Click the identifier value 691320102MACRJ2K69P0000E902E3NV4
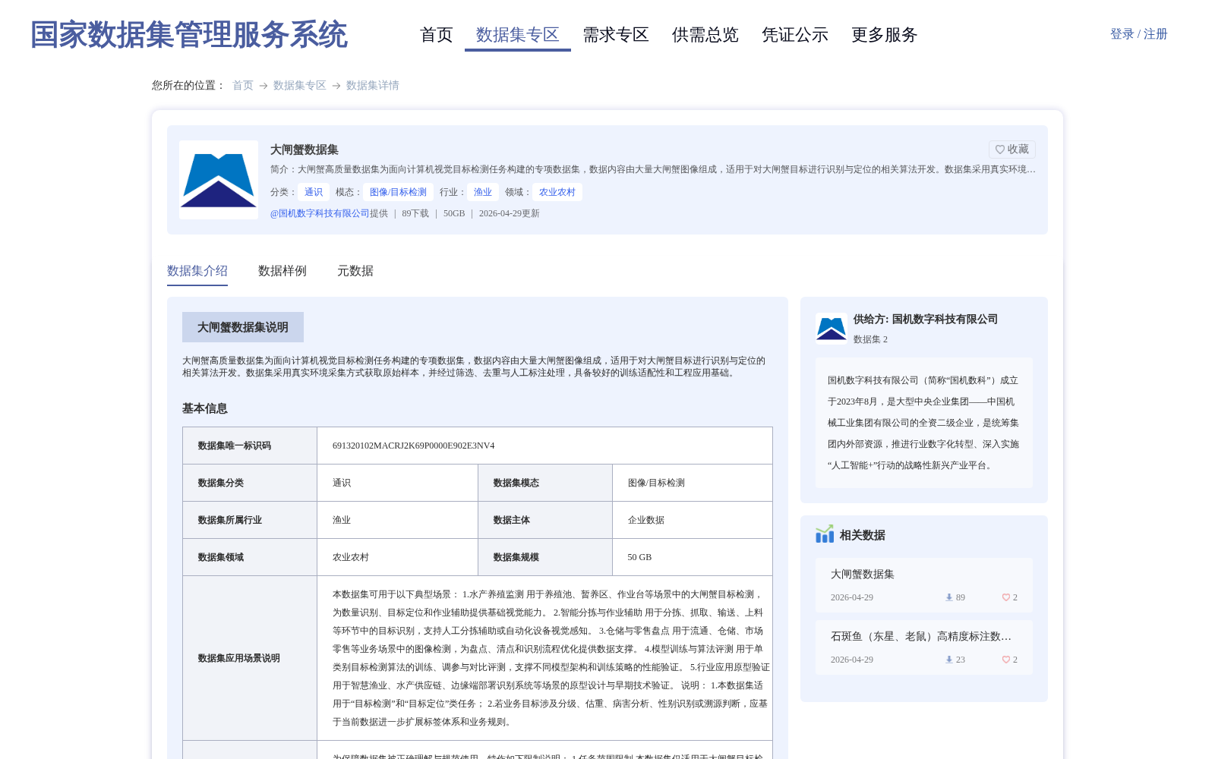The width and height of the screenshot is (1215, 759). point(414,446)
